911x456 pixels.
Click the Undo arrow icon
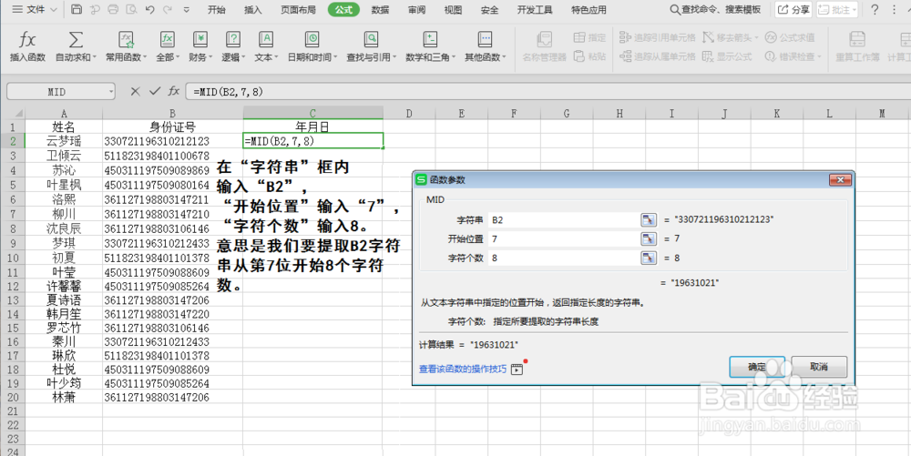pos(150,9)
